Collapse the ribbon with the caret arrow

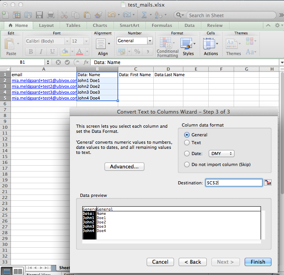pyautogui.click(x=268, y=25)
